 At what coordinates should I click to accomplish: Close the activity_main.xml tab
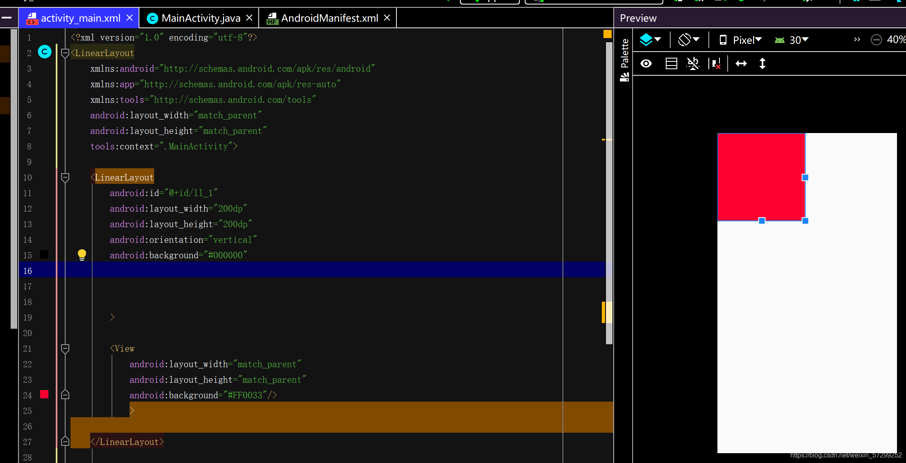coord(130,18)
